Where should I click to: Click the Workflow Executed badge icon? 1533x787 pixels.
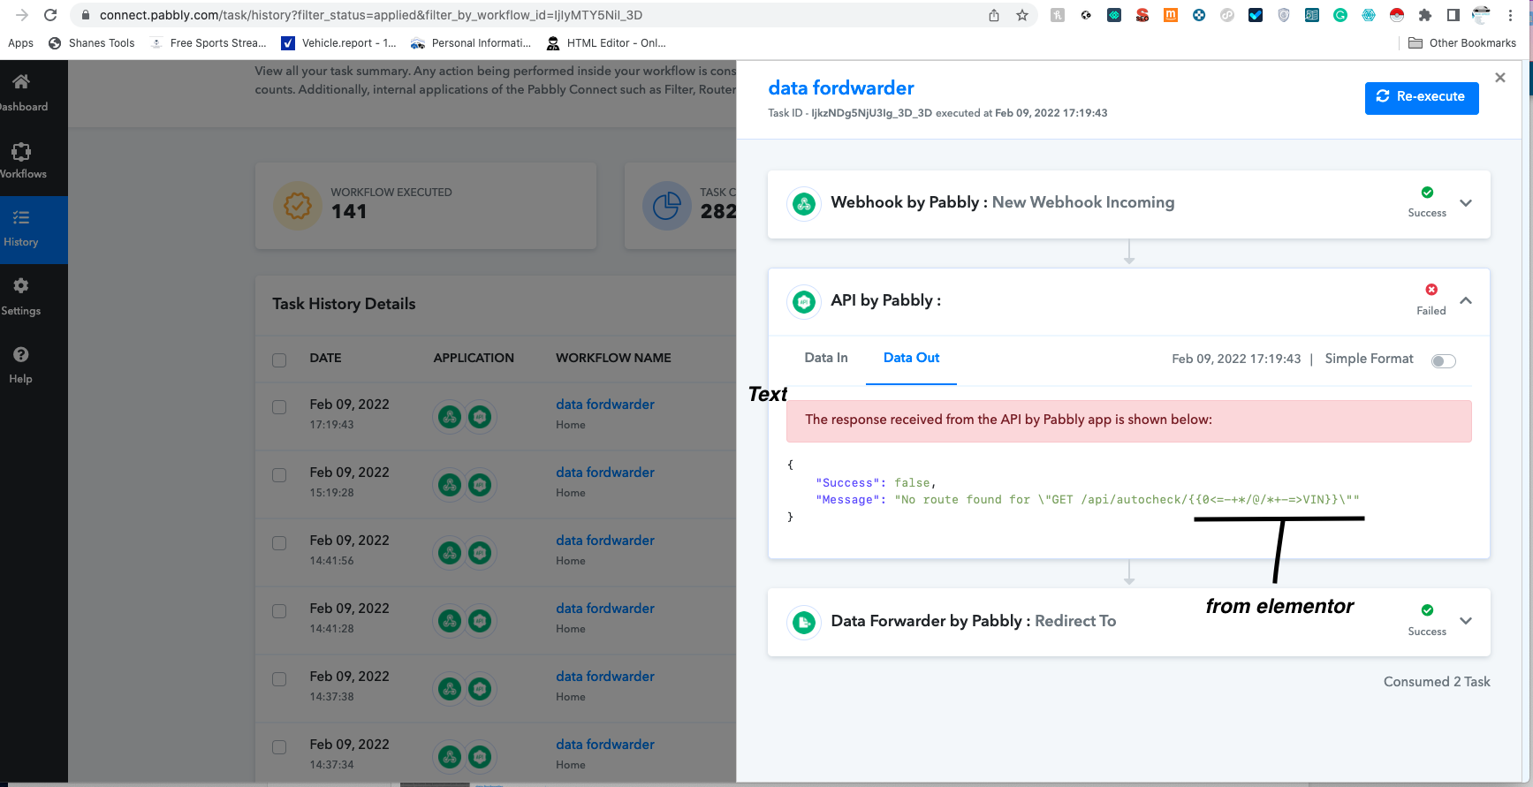coord(298,206)
